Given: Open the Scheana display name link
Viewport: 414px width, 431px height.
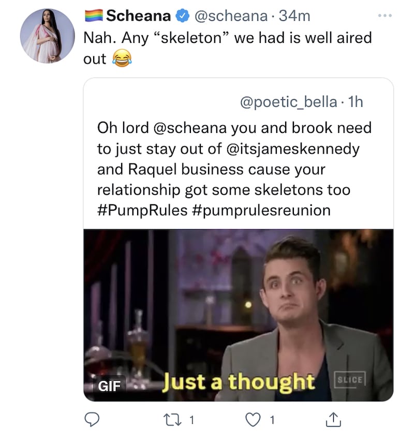Looking at the screenshot, I should [x=138, y=17].
